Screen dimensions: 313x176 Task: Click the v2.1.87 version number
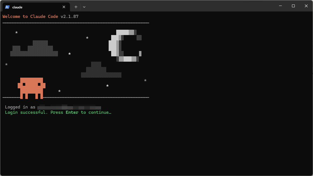pos(69,17)
